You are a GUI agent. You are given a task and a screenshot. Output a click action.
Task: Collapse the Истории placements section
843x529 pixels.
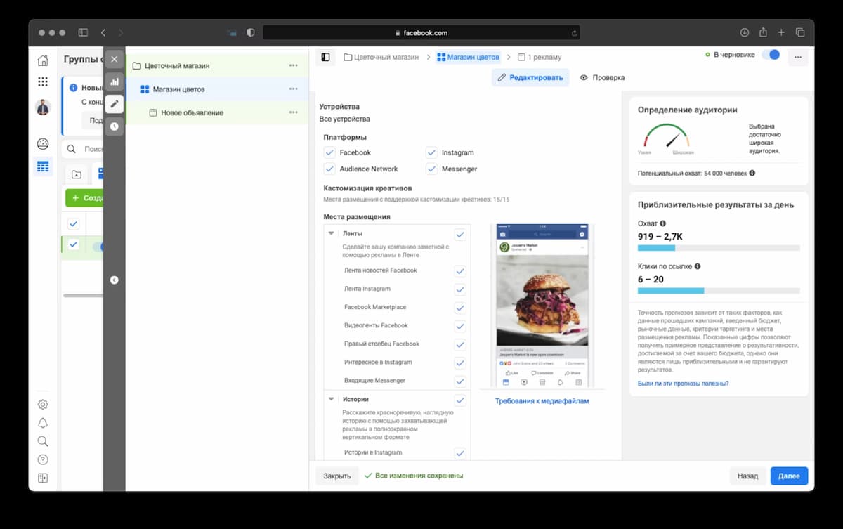[x=331, y=399]
